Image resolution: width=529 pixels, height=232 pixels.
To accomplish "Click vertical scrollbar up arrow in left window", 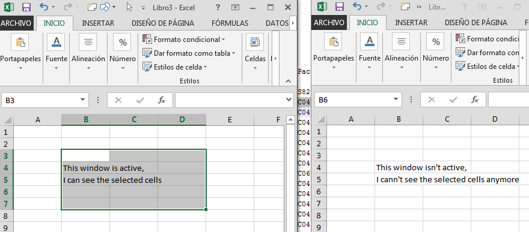I will pyautogui.click(x=290, y=119).
